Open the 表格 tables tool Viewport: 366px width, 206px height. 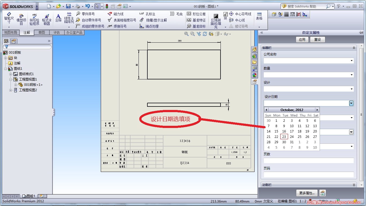[259, 16]
